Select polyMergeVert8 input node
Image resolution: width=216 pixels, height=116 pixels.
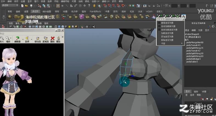pyautogui.click(x=195, y=42)
